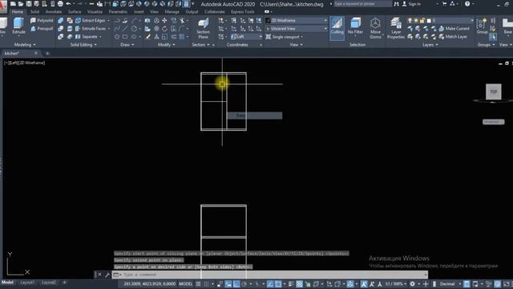Click the search keyword input box
513x289 pixels.
362,4
